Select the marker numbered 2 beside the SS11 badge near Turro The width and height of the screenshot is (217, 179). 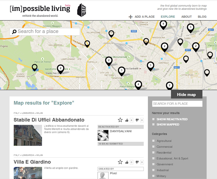click(196, 47)
